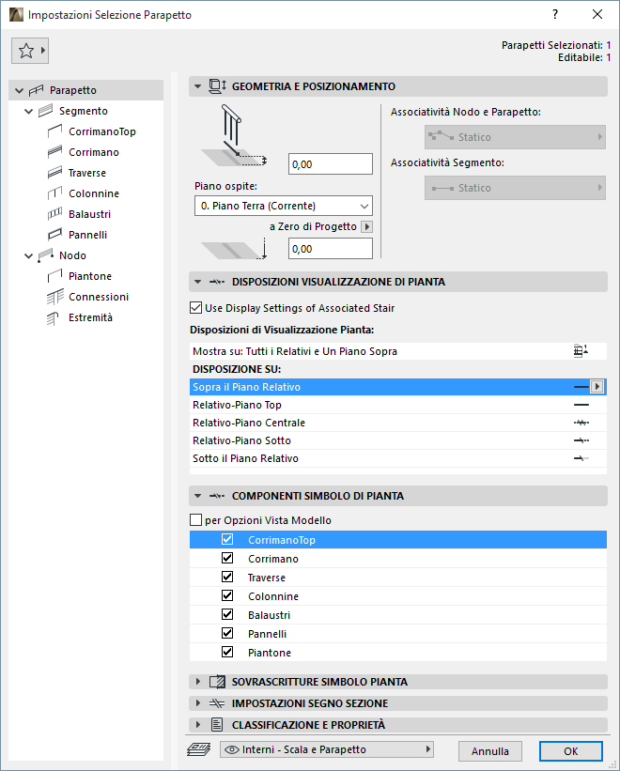Select the Connessioni icon in tree
This screenshot has width=620, height=771.
tap(55, 297)
